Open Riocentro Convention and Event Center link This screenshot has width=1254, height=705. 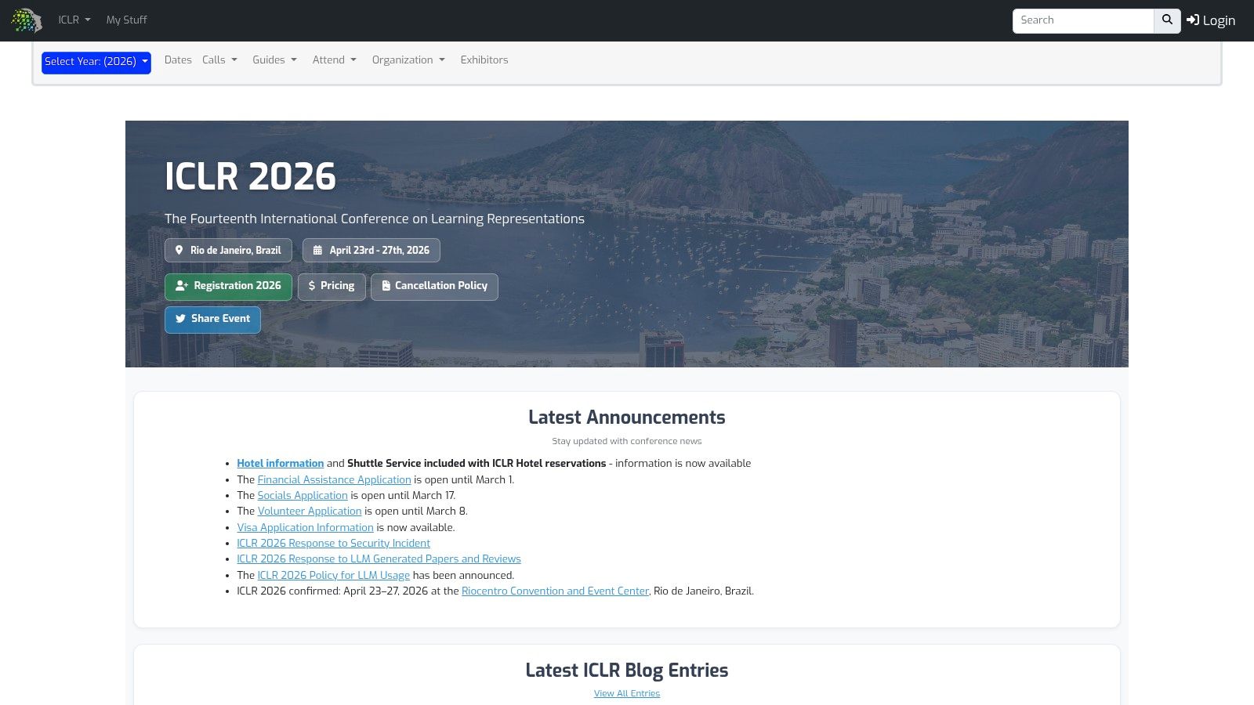pos(555,591)
